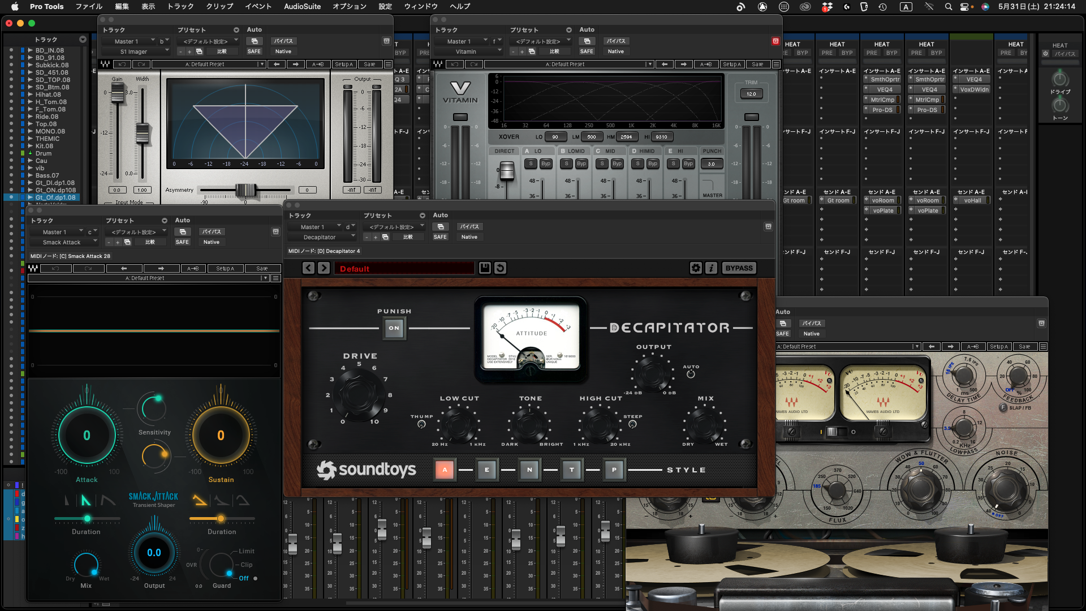Open Control Center in macOS menu bar
Viewport: 1086px width, 611px height.
tap(964, 7)
